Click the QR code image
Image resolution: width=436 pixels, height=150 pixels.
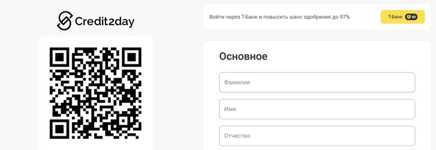pyautogui.click(x=96, y=93)
